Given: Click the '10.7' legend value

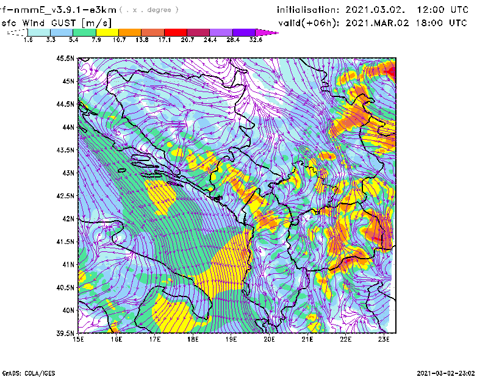Looking at the screenshot, I should point(119,40).
